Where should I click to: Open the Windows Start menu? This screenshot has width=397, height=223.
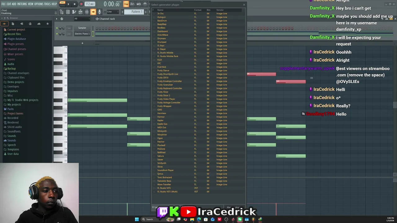click(x=137, y=219)
